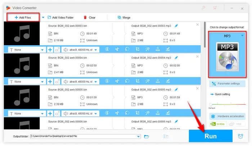Click the Merge button
252x146 pixels.
[124, 18]
